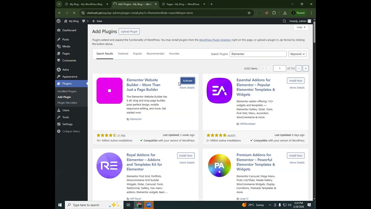
Task: Click the comments bubble icon in admin bar
Action: coord(84,21)
